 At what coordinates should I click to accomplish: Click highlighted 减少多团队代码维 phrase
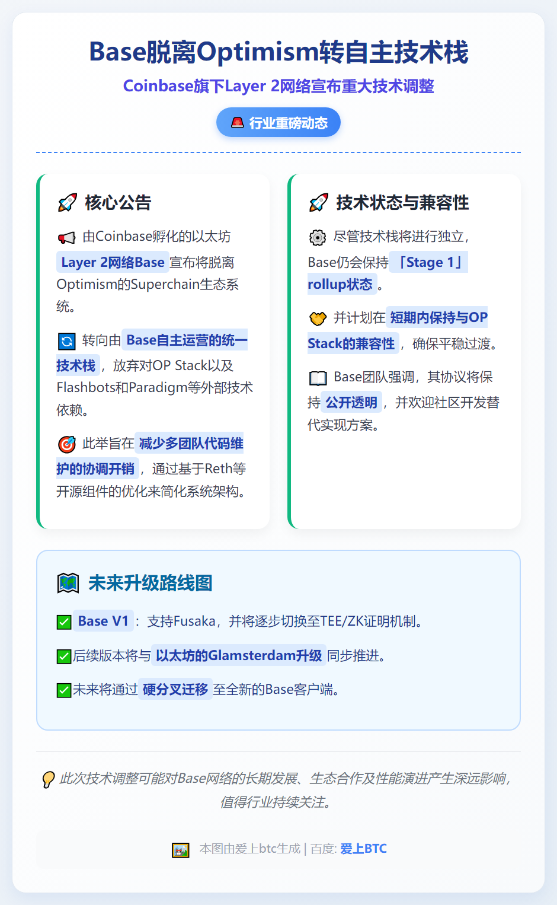pos(189,443)
